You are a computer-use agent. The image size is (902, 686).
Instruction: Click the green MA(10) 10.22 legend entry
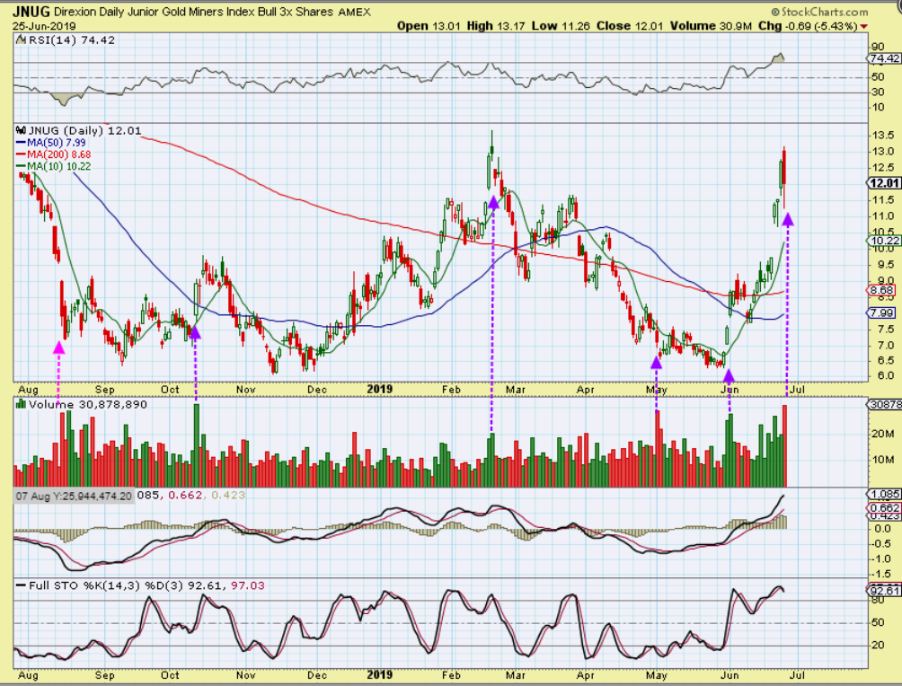(x=54, y=167)
